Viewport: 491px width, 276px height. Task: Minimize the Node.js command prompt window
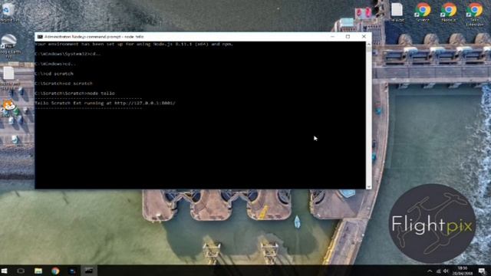pos(332,37)
